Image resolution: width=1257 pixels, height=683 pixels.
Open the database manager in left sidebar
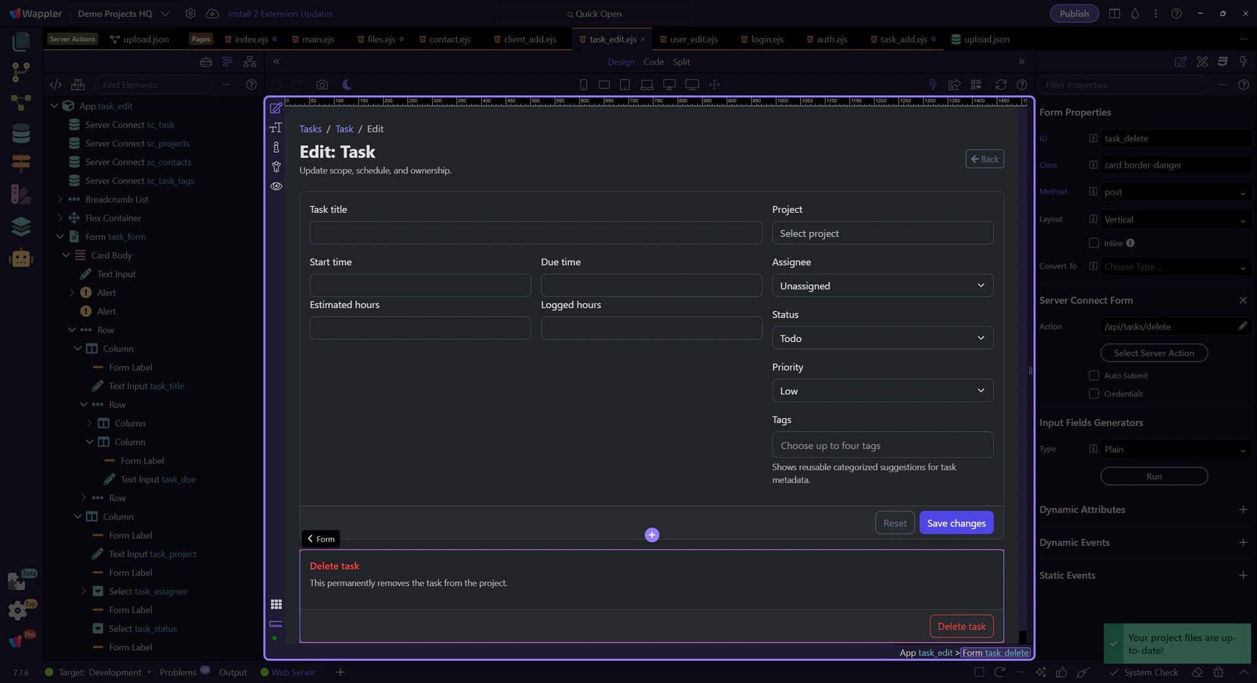coord(21,134)
